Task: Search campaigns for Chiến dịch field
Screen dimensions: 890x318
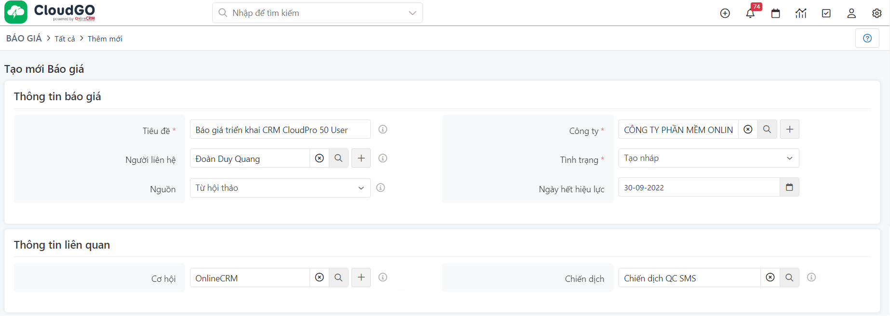Action: coord(789,278)
